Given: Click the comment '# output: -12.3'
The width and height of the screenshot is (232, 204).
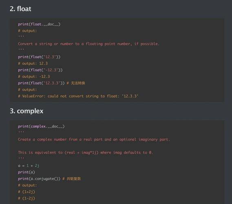Looking at the screenshot, I should [x=34, y=77].
